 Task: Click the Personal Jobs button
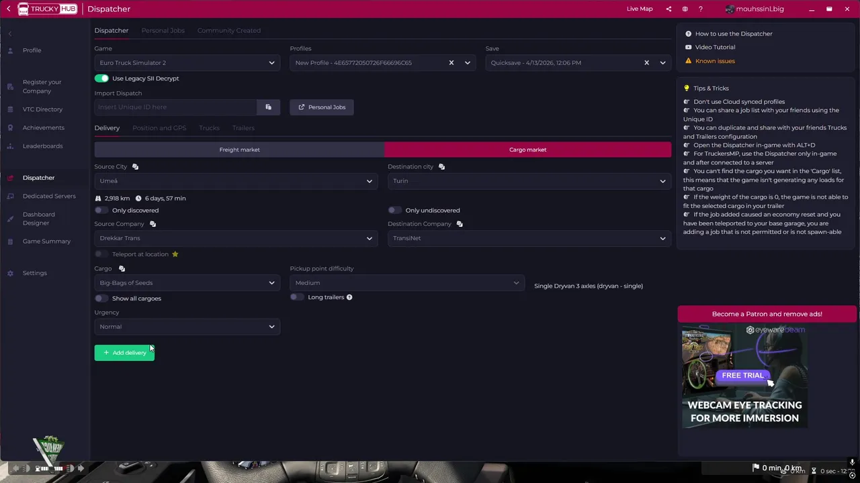[322, 107]
